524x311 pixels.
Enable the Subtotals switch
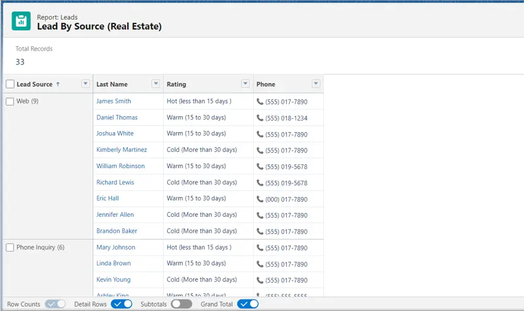click(x=182, y=304)
